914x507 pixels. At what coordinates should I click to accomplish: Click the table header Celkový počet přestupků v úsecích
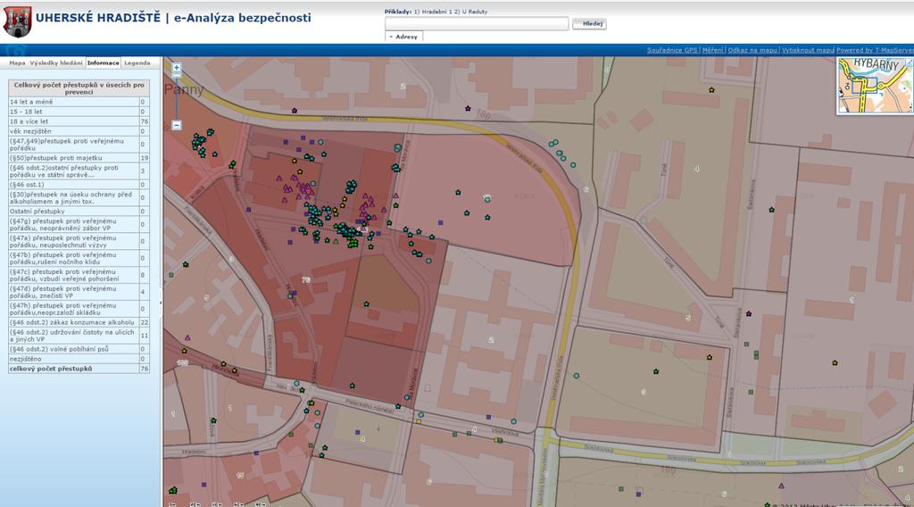(x=79, y=88)
